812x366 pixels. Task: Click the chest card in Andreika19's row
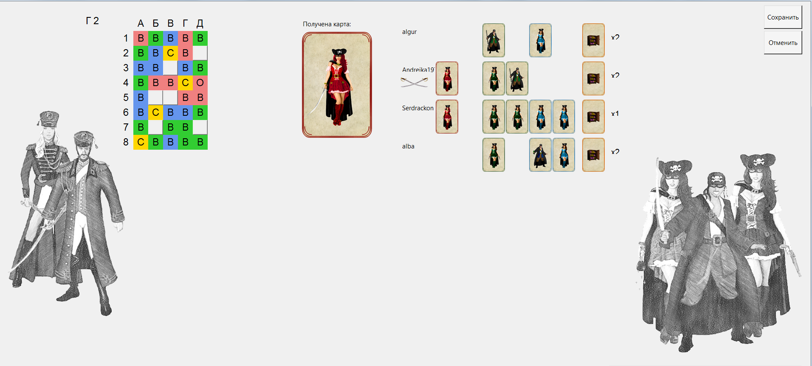[x=593, y=78]
